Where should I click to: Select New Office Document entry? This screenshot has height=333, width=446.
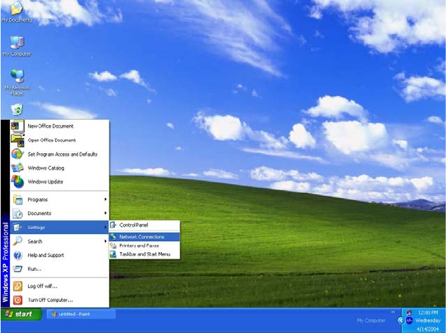(59, 126)
